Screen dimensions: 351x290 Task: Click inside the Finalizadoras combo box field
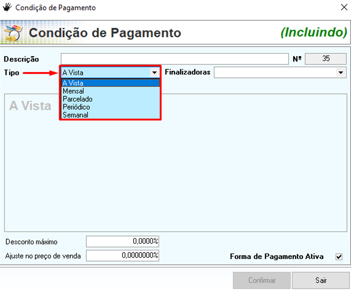pyautogui.click(x=274, y=73)
